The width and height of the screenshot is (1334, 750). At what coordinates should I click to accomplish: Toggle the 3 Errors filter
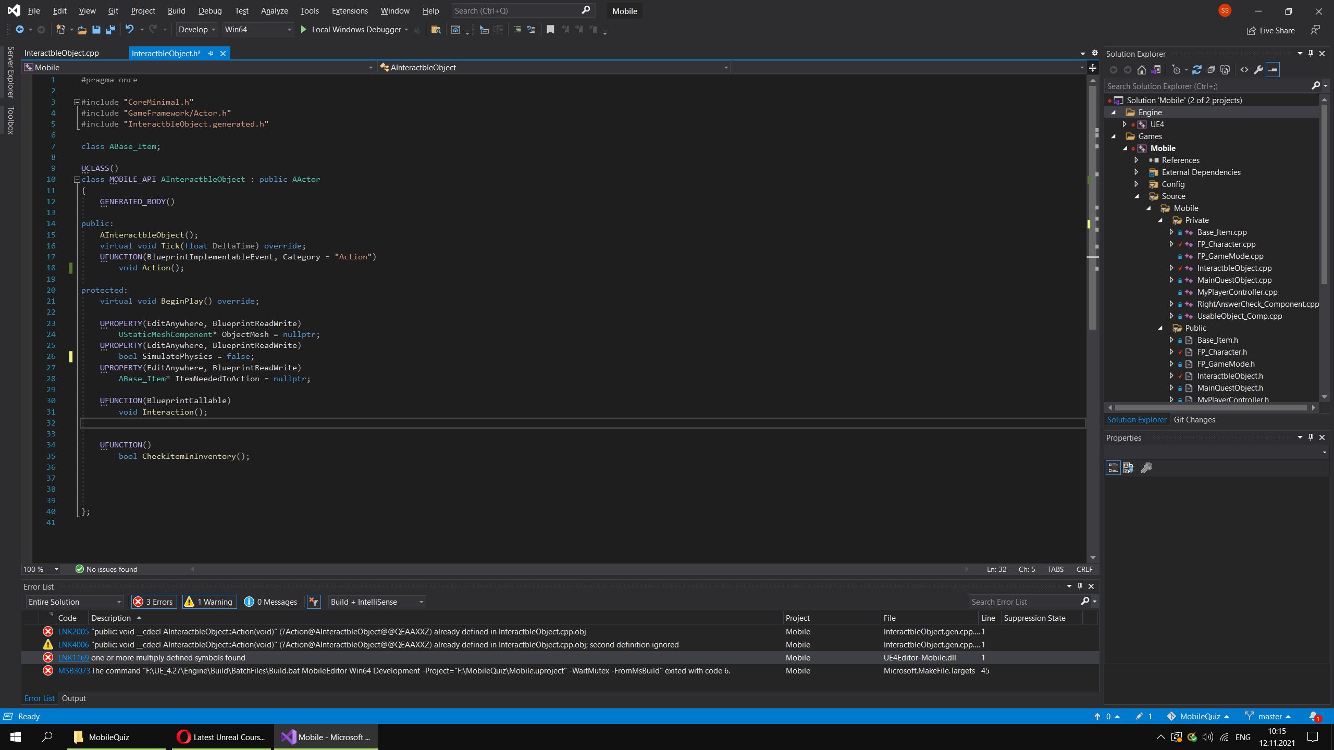point(153,602)
